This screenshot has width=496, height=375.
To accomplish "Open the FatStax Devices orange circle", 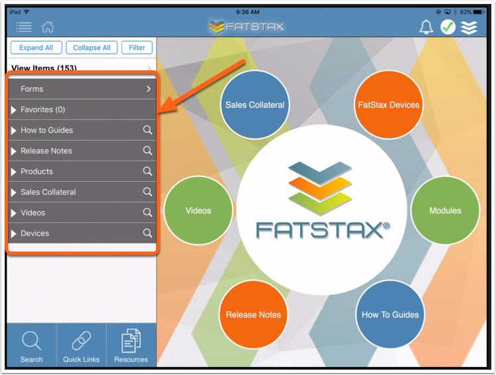I will [x=388, y=105].
